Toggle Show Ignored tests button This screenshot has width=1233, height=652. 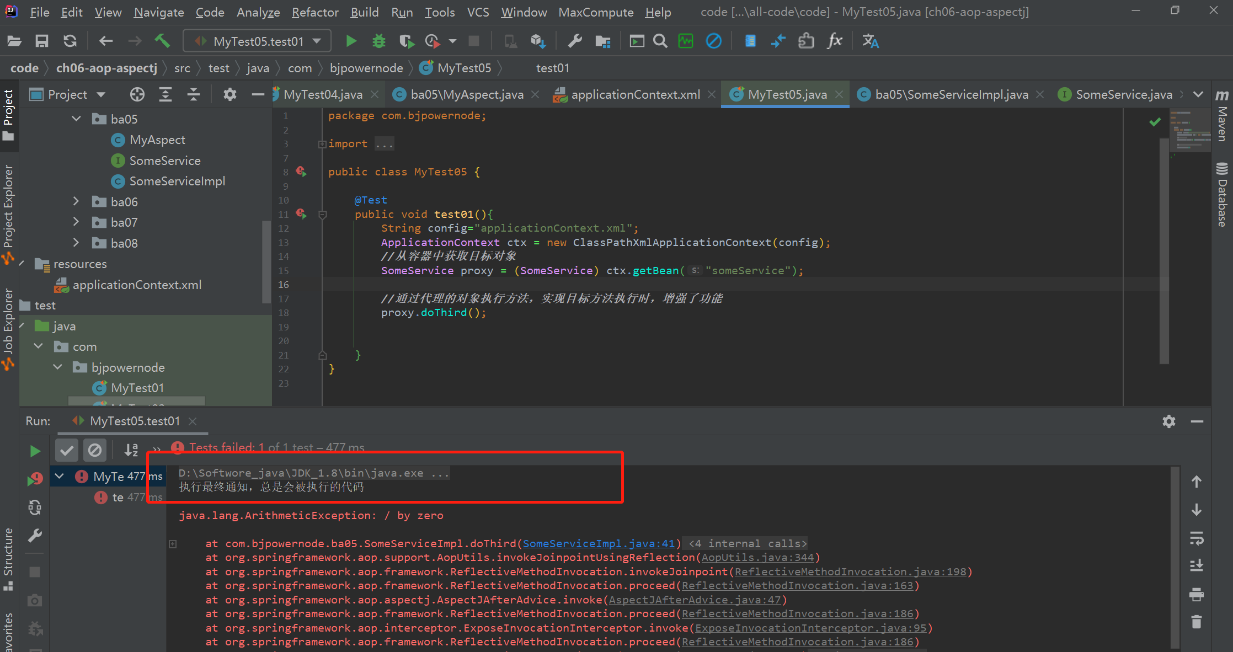tap(95, 450)
